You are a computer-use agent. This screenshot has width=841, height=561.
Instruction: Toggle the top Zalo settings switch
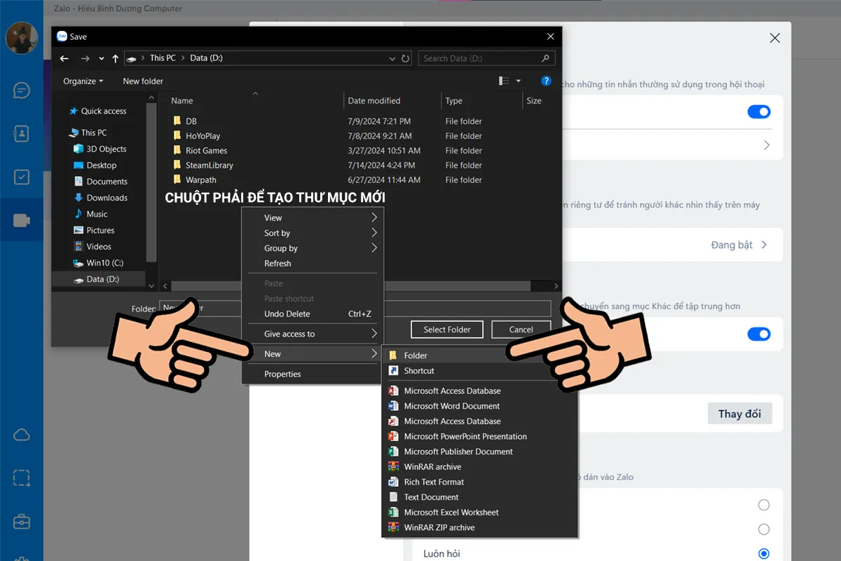[x=759, y=112]
